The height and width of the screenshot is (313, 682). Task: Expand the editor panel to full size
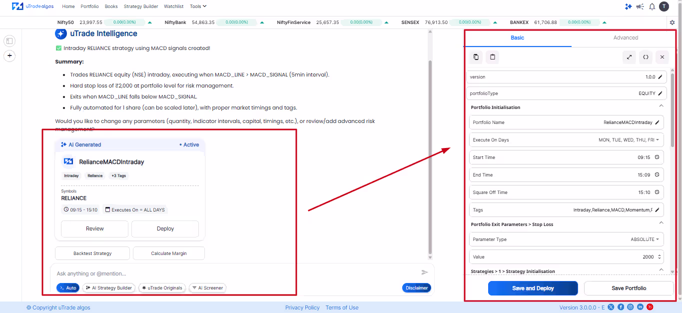tap(630, 57)
